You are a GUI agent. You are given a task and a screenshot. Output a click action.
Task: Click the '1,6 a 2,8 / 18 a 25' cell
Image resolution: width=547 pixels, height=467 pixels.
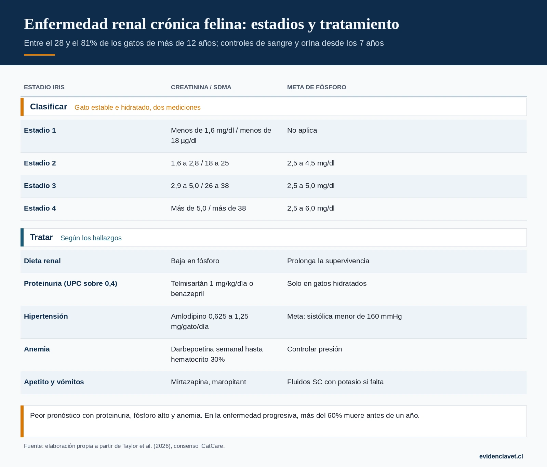pos(200,163)
